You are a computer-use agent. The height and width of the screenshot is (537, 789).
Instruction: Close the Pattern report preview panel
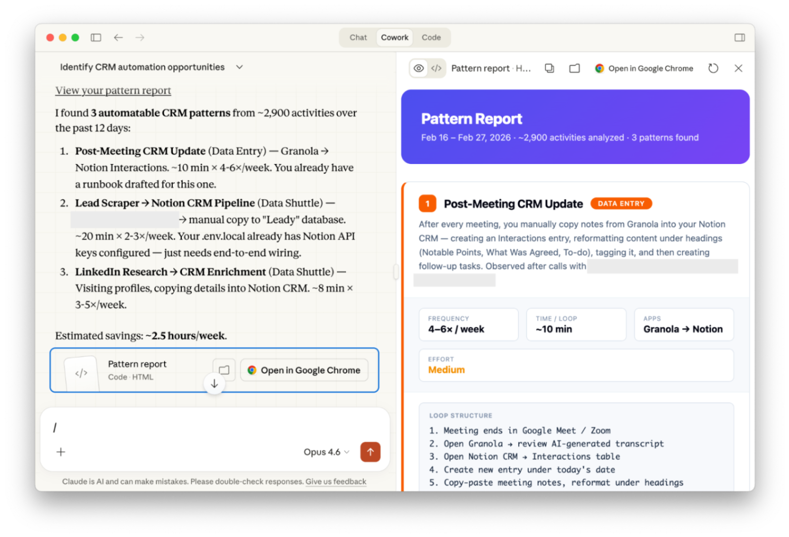point(738,68)
